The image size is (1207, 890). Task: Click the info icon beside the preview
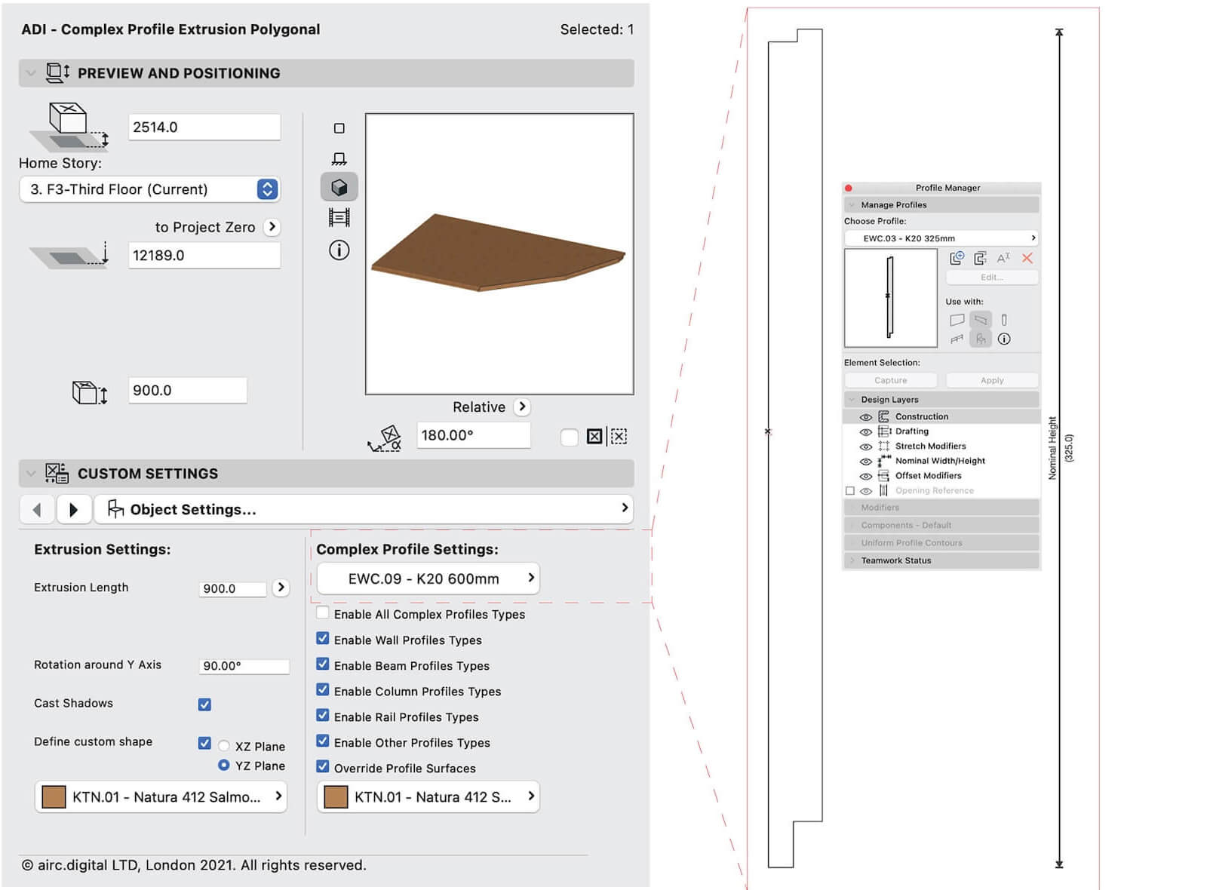point(339,250)
